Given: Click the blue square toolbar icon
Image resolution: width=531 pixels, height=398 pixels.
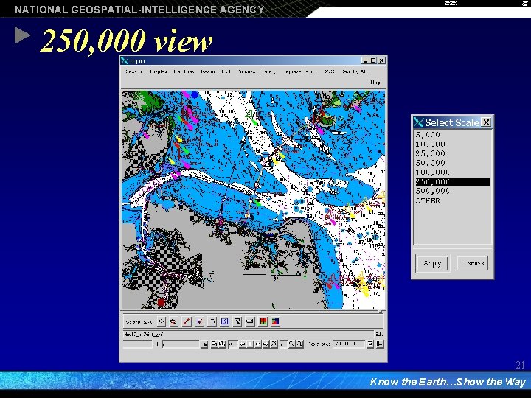Looking at the screenshot, I should click(x=224, y=321).
